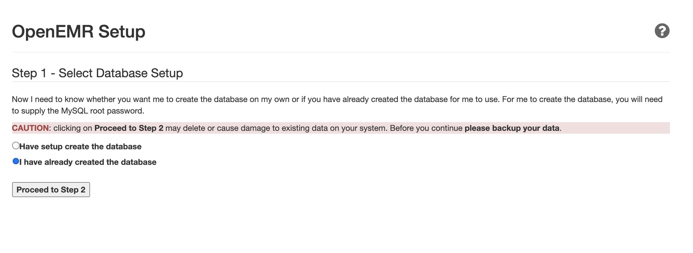Screen dimensions: 693x253
Task: Click bold "Proceed to Step 2" in caution notice
Action: tap(129, 128)
